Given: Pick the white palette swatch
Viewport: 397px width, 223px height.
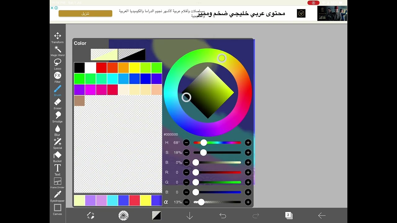Looking at the screenshot, I should click(x=90, y=68).
